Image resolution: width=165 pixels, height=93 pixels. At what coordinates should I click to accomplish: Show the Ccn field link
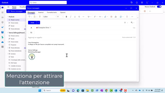134,28
